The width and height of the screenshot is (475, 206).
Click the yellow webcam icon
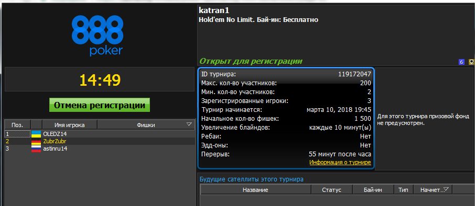pyautogui.click(x=471, y=62)
